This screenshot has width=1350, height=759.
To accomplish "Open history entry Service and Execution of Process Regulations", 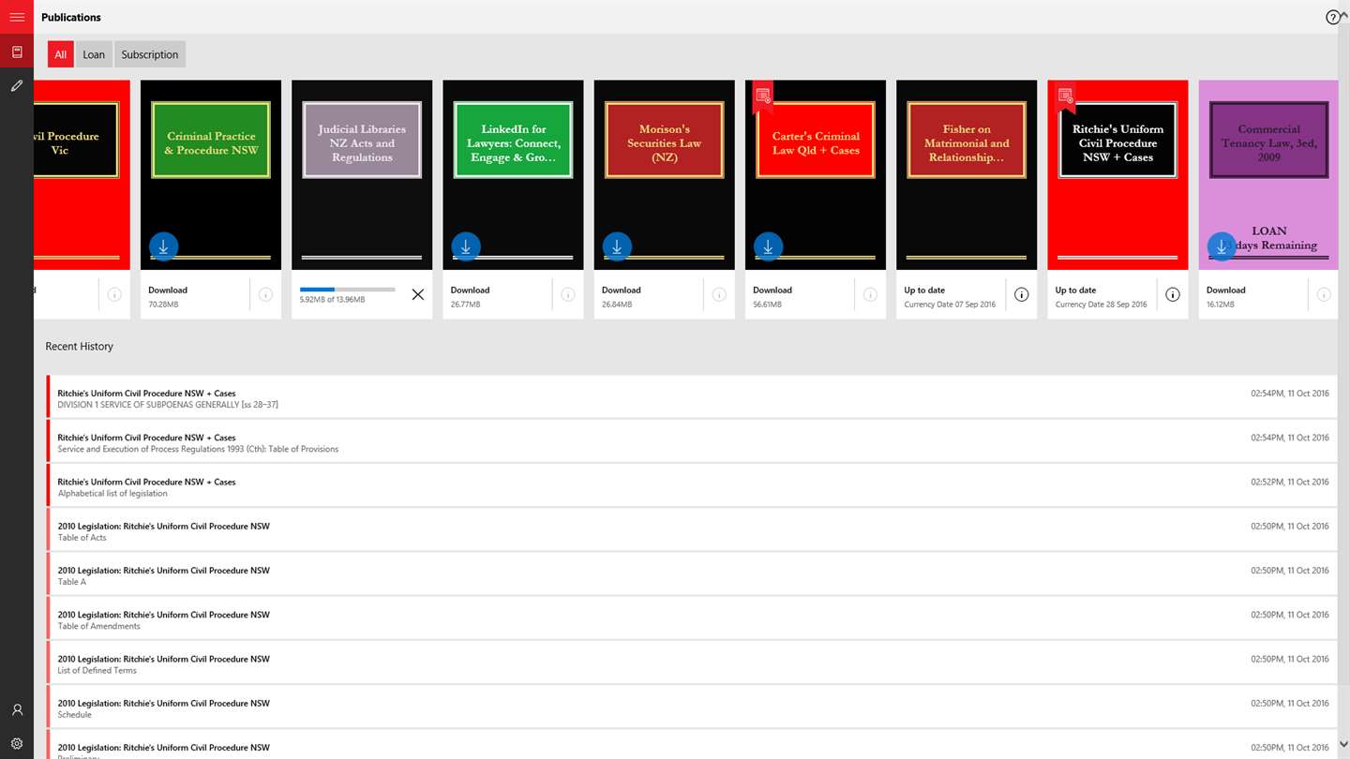I will (692, 442).
